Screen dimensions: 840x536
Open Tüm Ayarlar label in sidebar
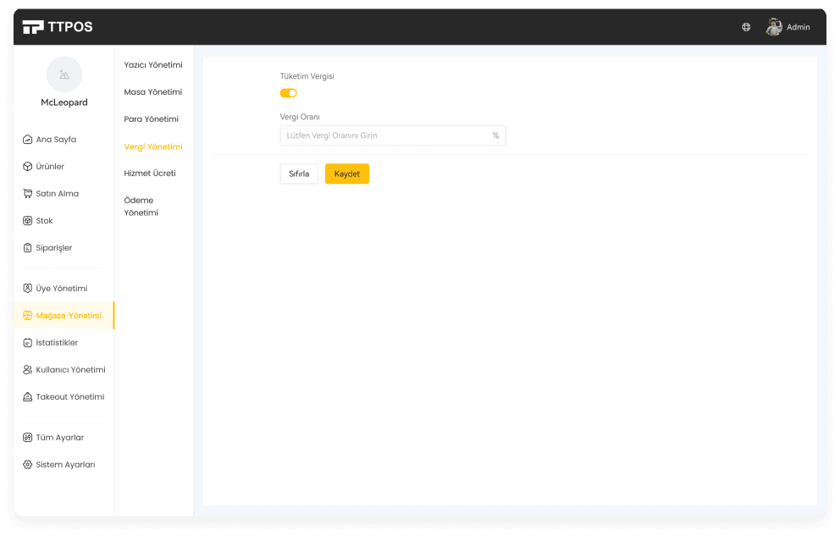point(60,438)
